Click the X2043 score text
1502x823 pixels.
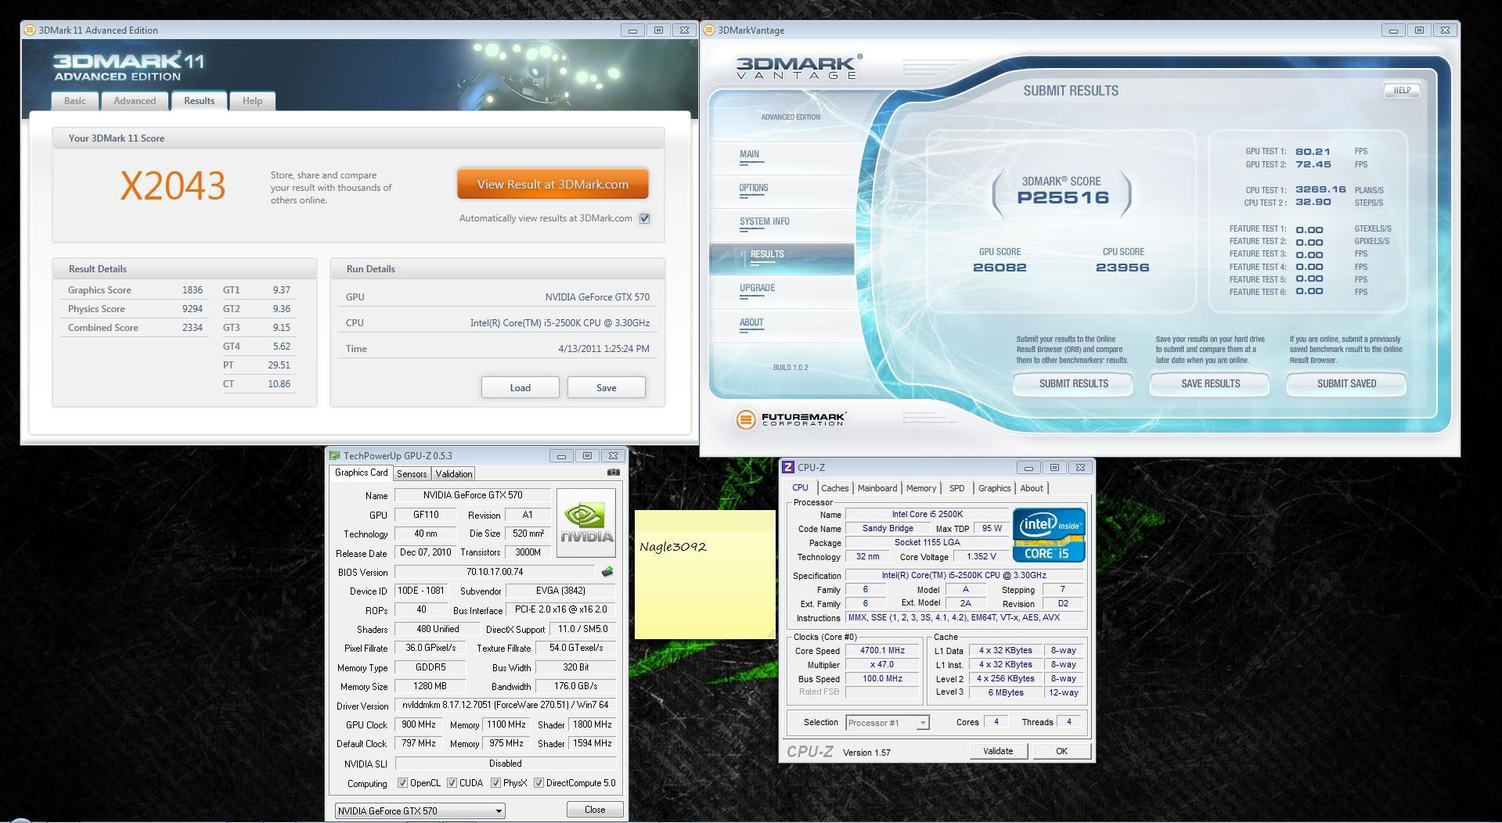pos(173,186)
